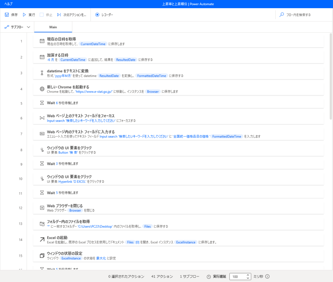
Task: Click the calendar icon of action 1
Action: [42, 41]
